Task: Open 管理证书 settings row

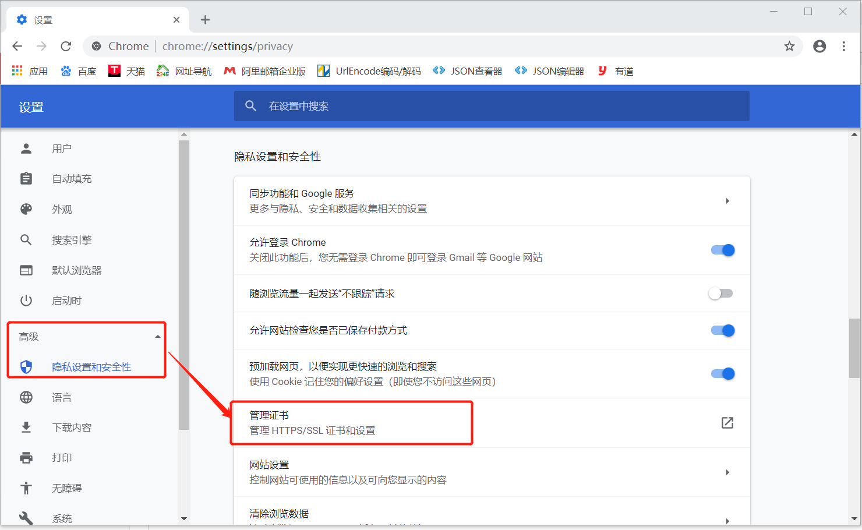Action: pos(492,423)
